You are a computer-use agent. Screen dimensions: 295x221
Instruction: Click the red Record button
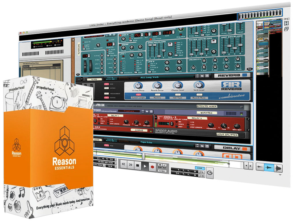click(x=152, y=166)
